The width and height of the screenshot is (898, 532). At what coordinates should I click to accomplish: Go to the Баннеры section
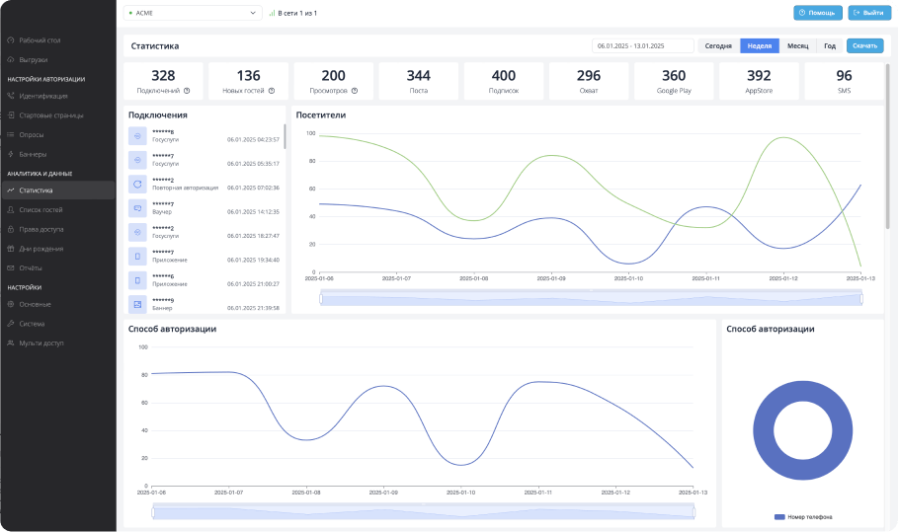point(33,154)
